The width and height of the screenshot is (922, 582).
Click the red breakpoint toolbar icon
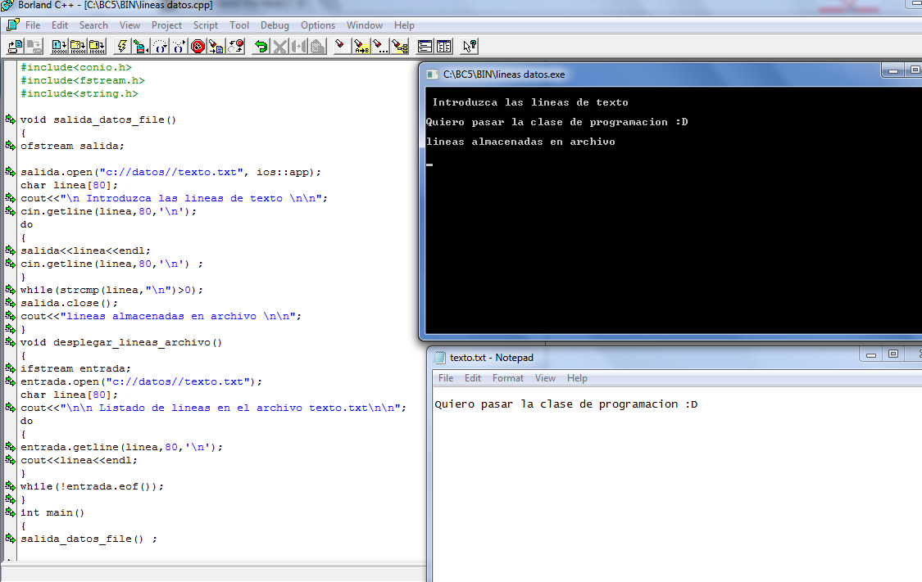click(197, 46)
